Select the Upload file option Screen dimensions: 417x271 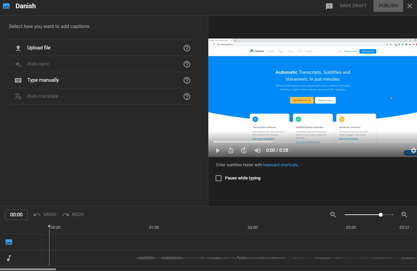[103, 48]
